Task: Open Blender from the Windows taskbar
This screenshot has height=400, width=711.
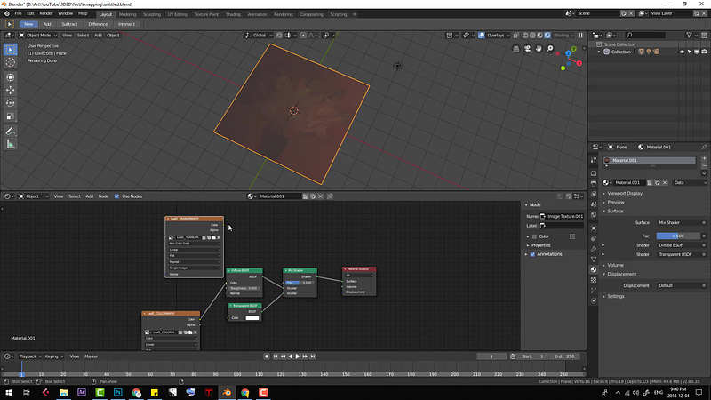Action: (227, 392)
